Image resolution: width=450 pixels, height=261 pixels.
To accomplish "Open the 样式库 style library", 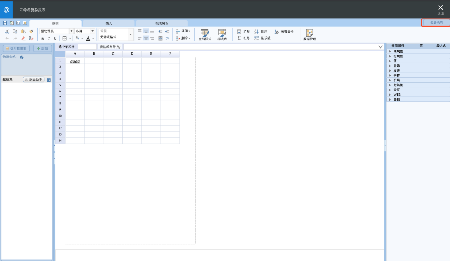I will [x=222, y=35].
